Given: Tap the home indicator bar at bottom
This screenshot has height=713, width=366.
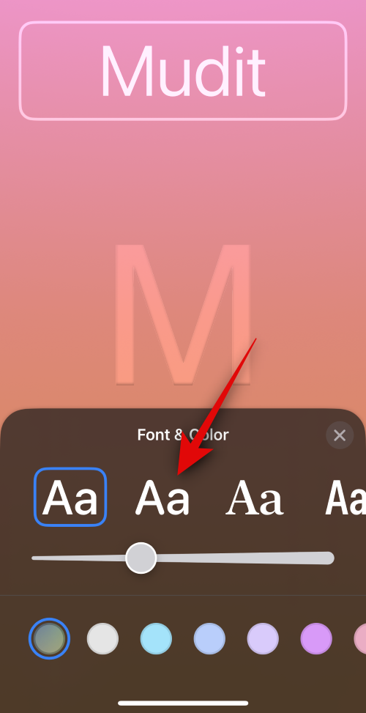Looking at the screenshot, I should pyautogui.click(x=183, y=703).
